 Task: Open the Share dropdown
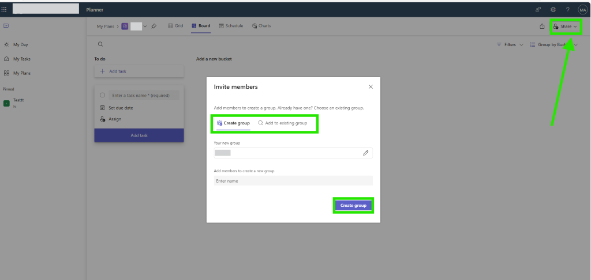coord(565,27)
